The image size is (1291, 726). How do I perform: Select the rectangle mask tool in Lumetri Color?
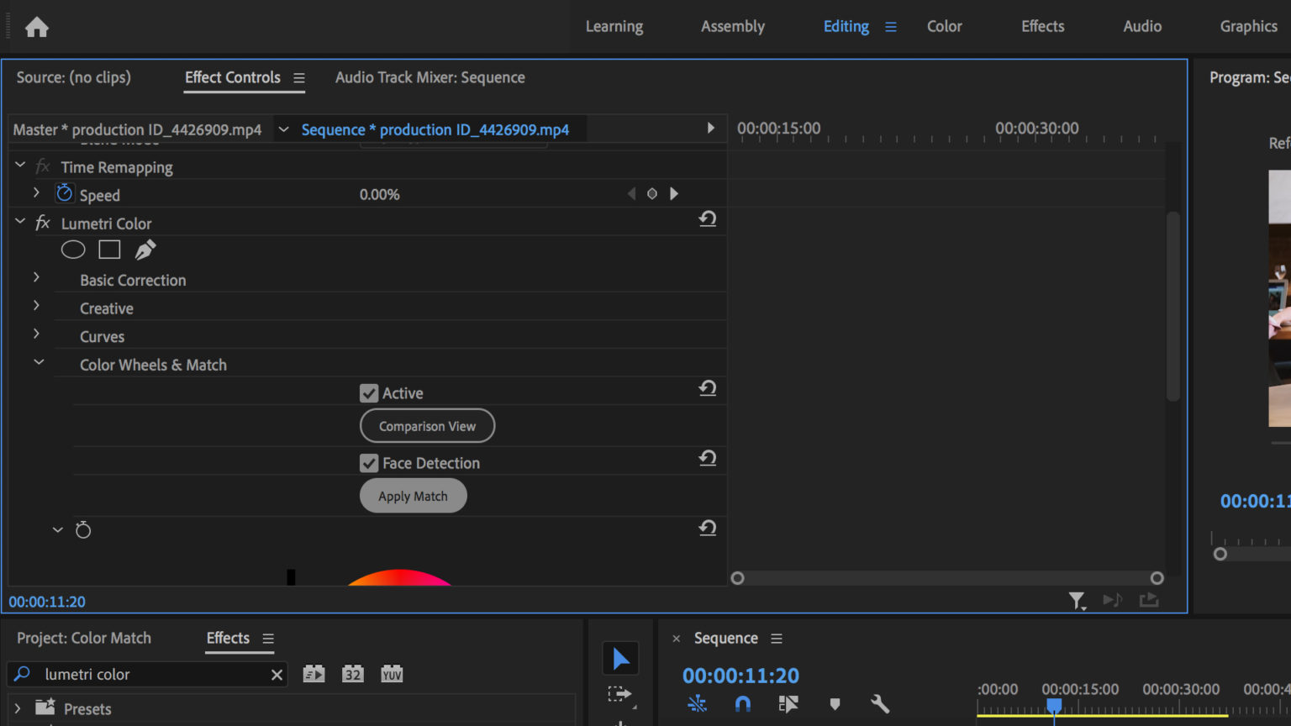(109, 250)
